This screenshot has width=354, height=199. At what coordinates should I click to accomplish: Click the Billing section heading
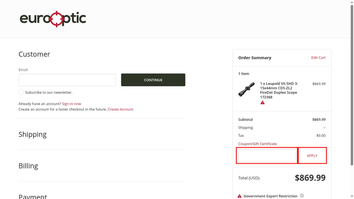[x=28, y=166]
